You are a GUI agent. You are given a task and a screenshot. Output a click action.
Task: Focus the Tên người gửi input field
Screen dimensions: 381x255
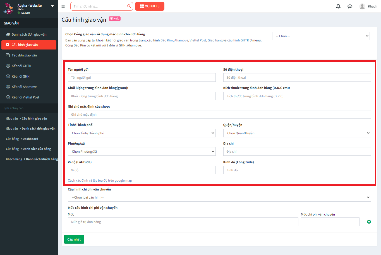point(142,78)
